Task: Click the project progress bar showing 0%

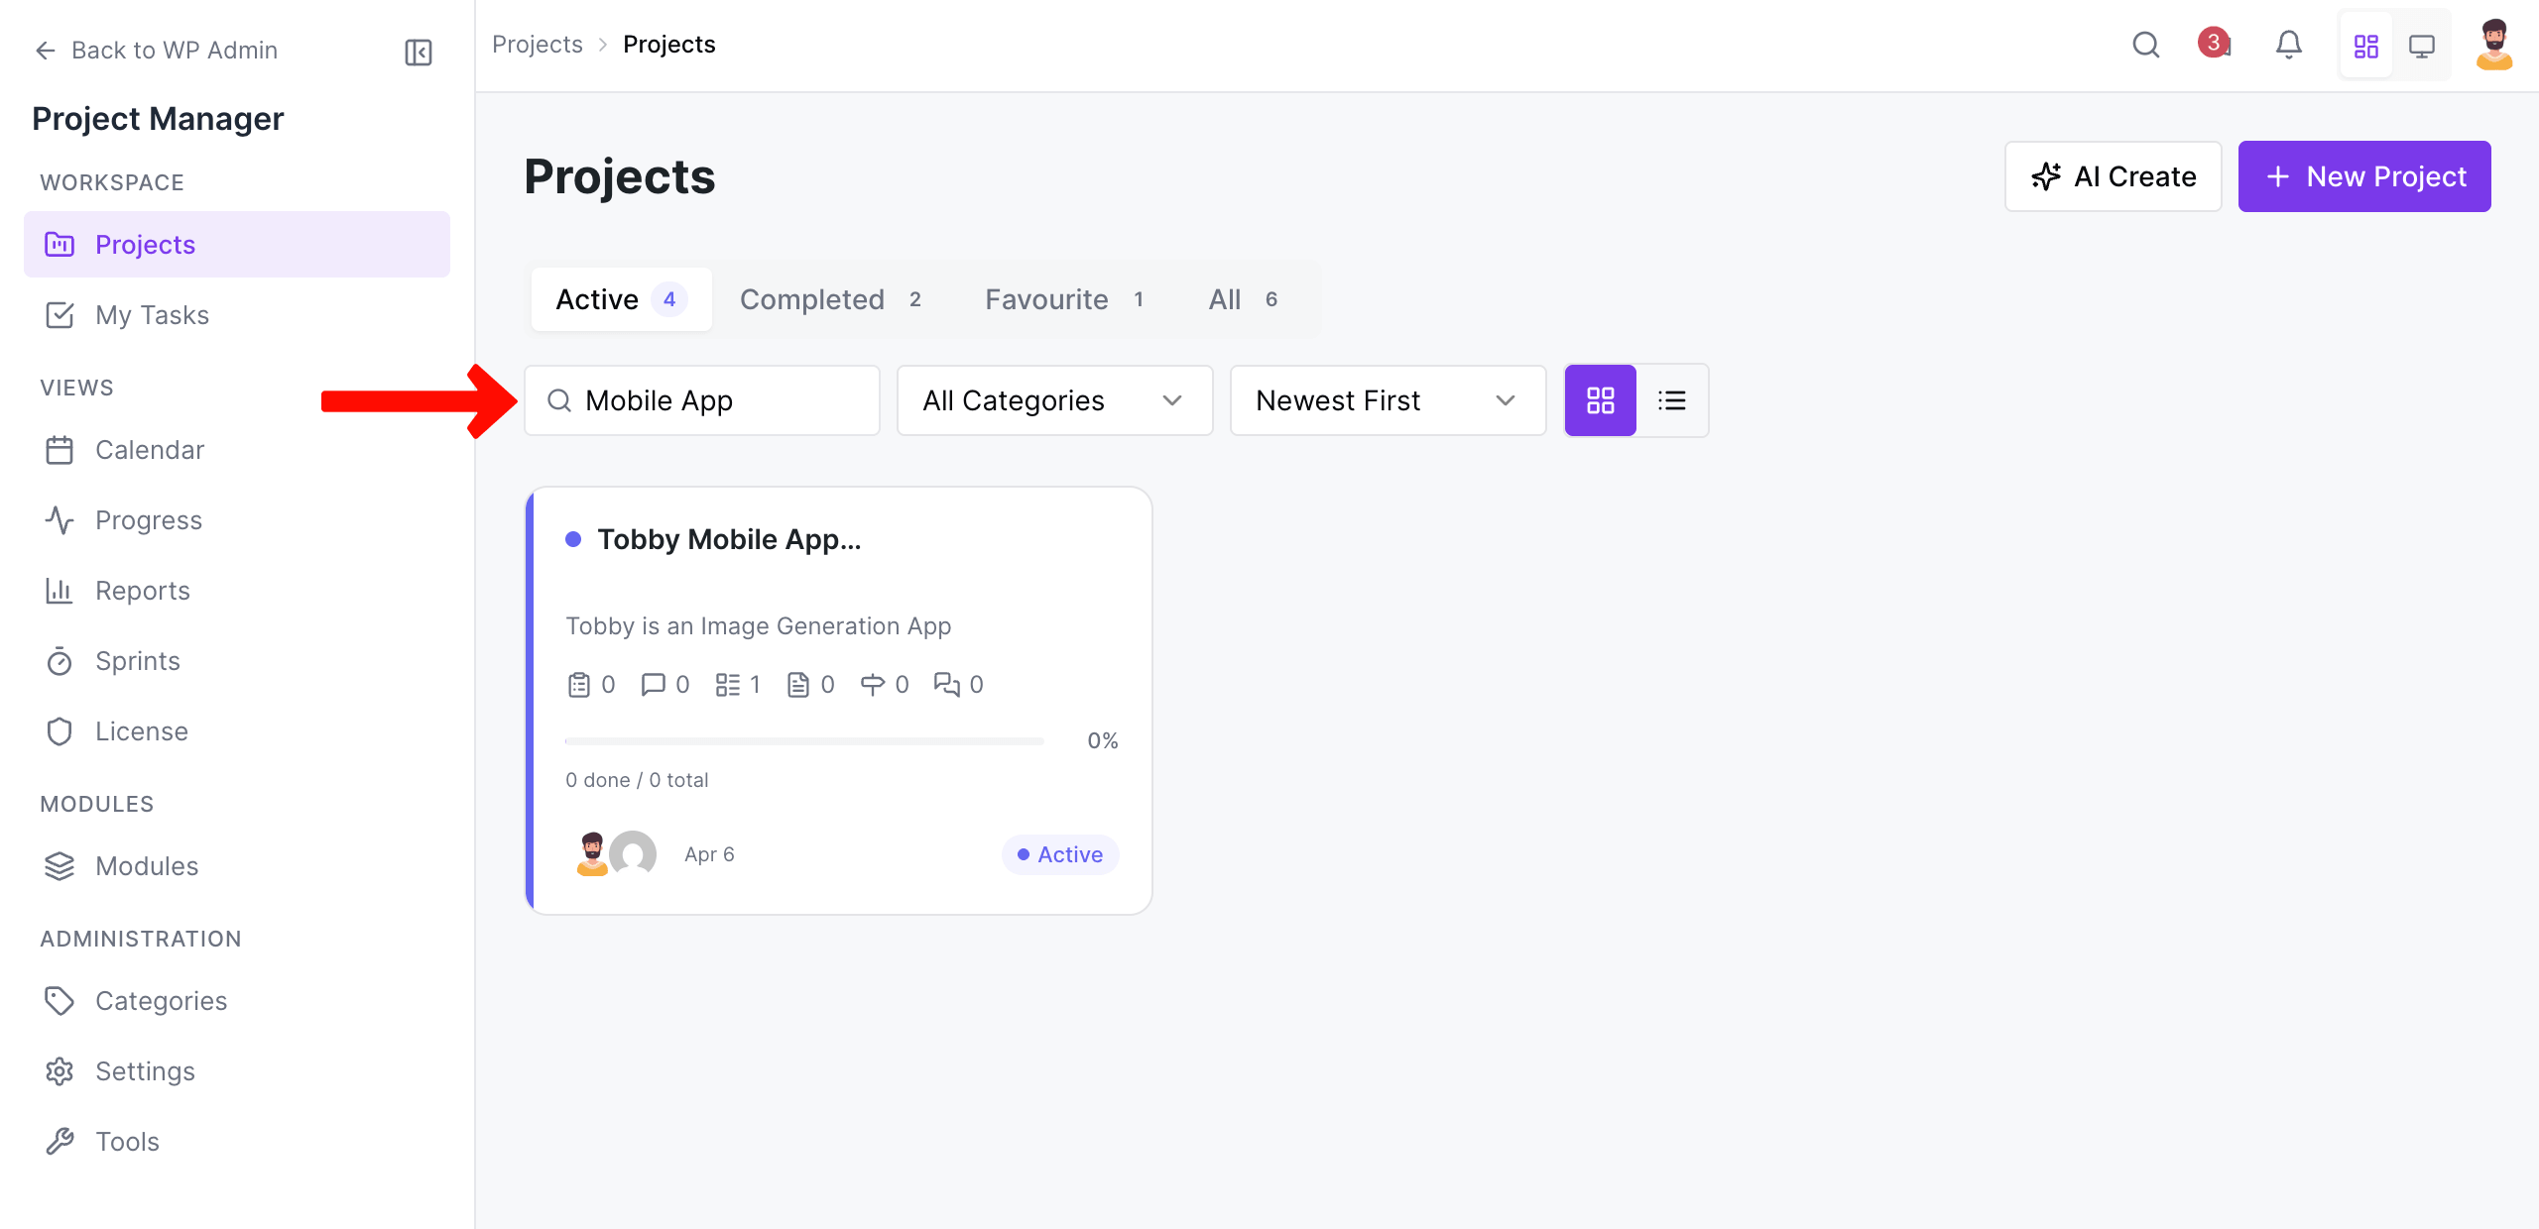Action: (x=803, y=740)
